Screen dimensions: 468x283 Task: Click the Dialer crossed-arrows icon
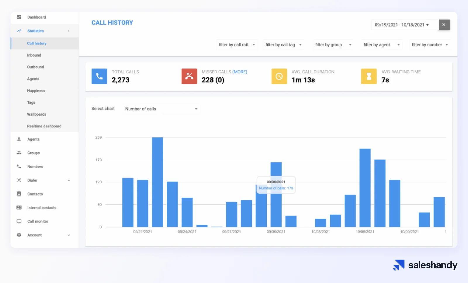[x=19, y=180]
